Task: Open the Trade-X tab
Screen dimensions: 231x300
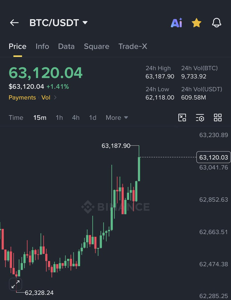Action: coord(133,46)
